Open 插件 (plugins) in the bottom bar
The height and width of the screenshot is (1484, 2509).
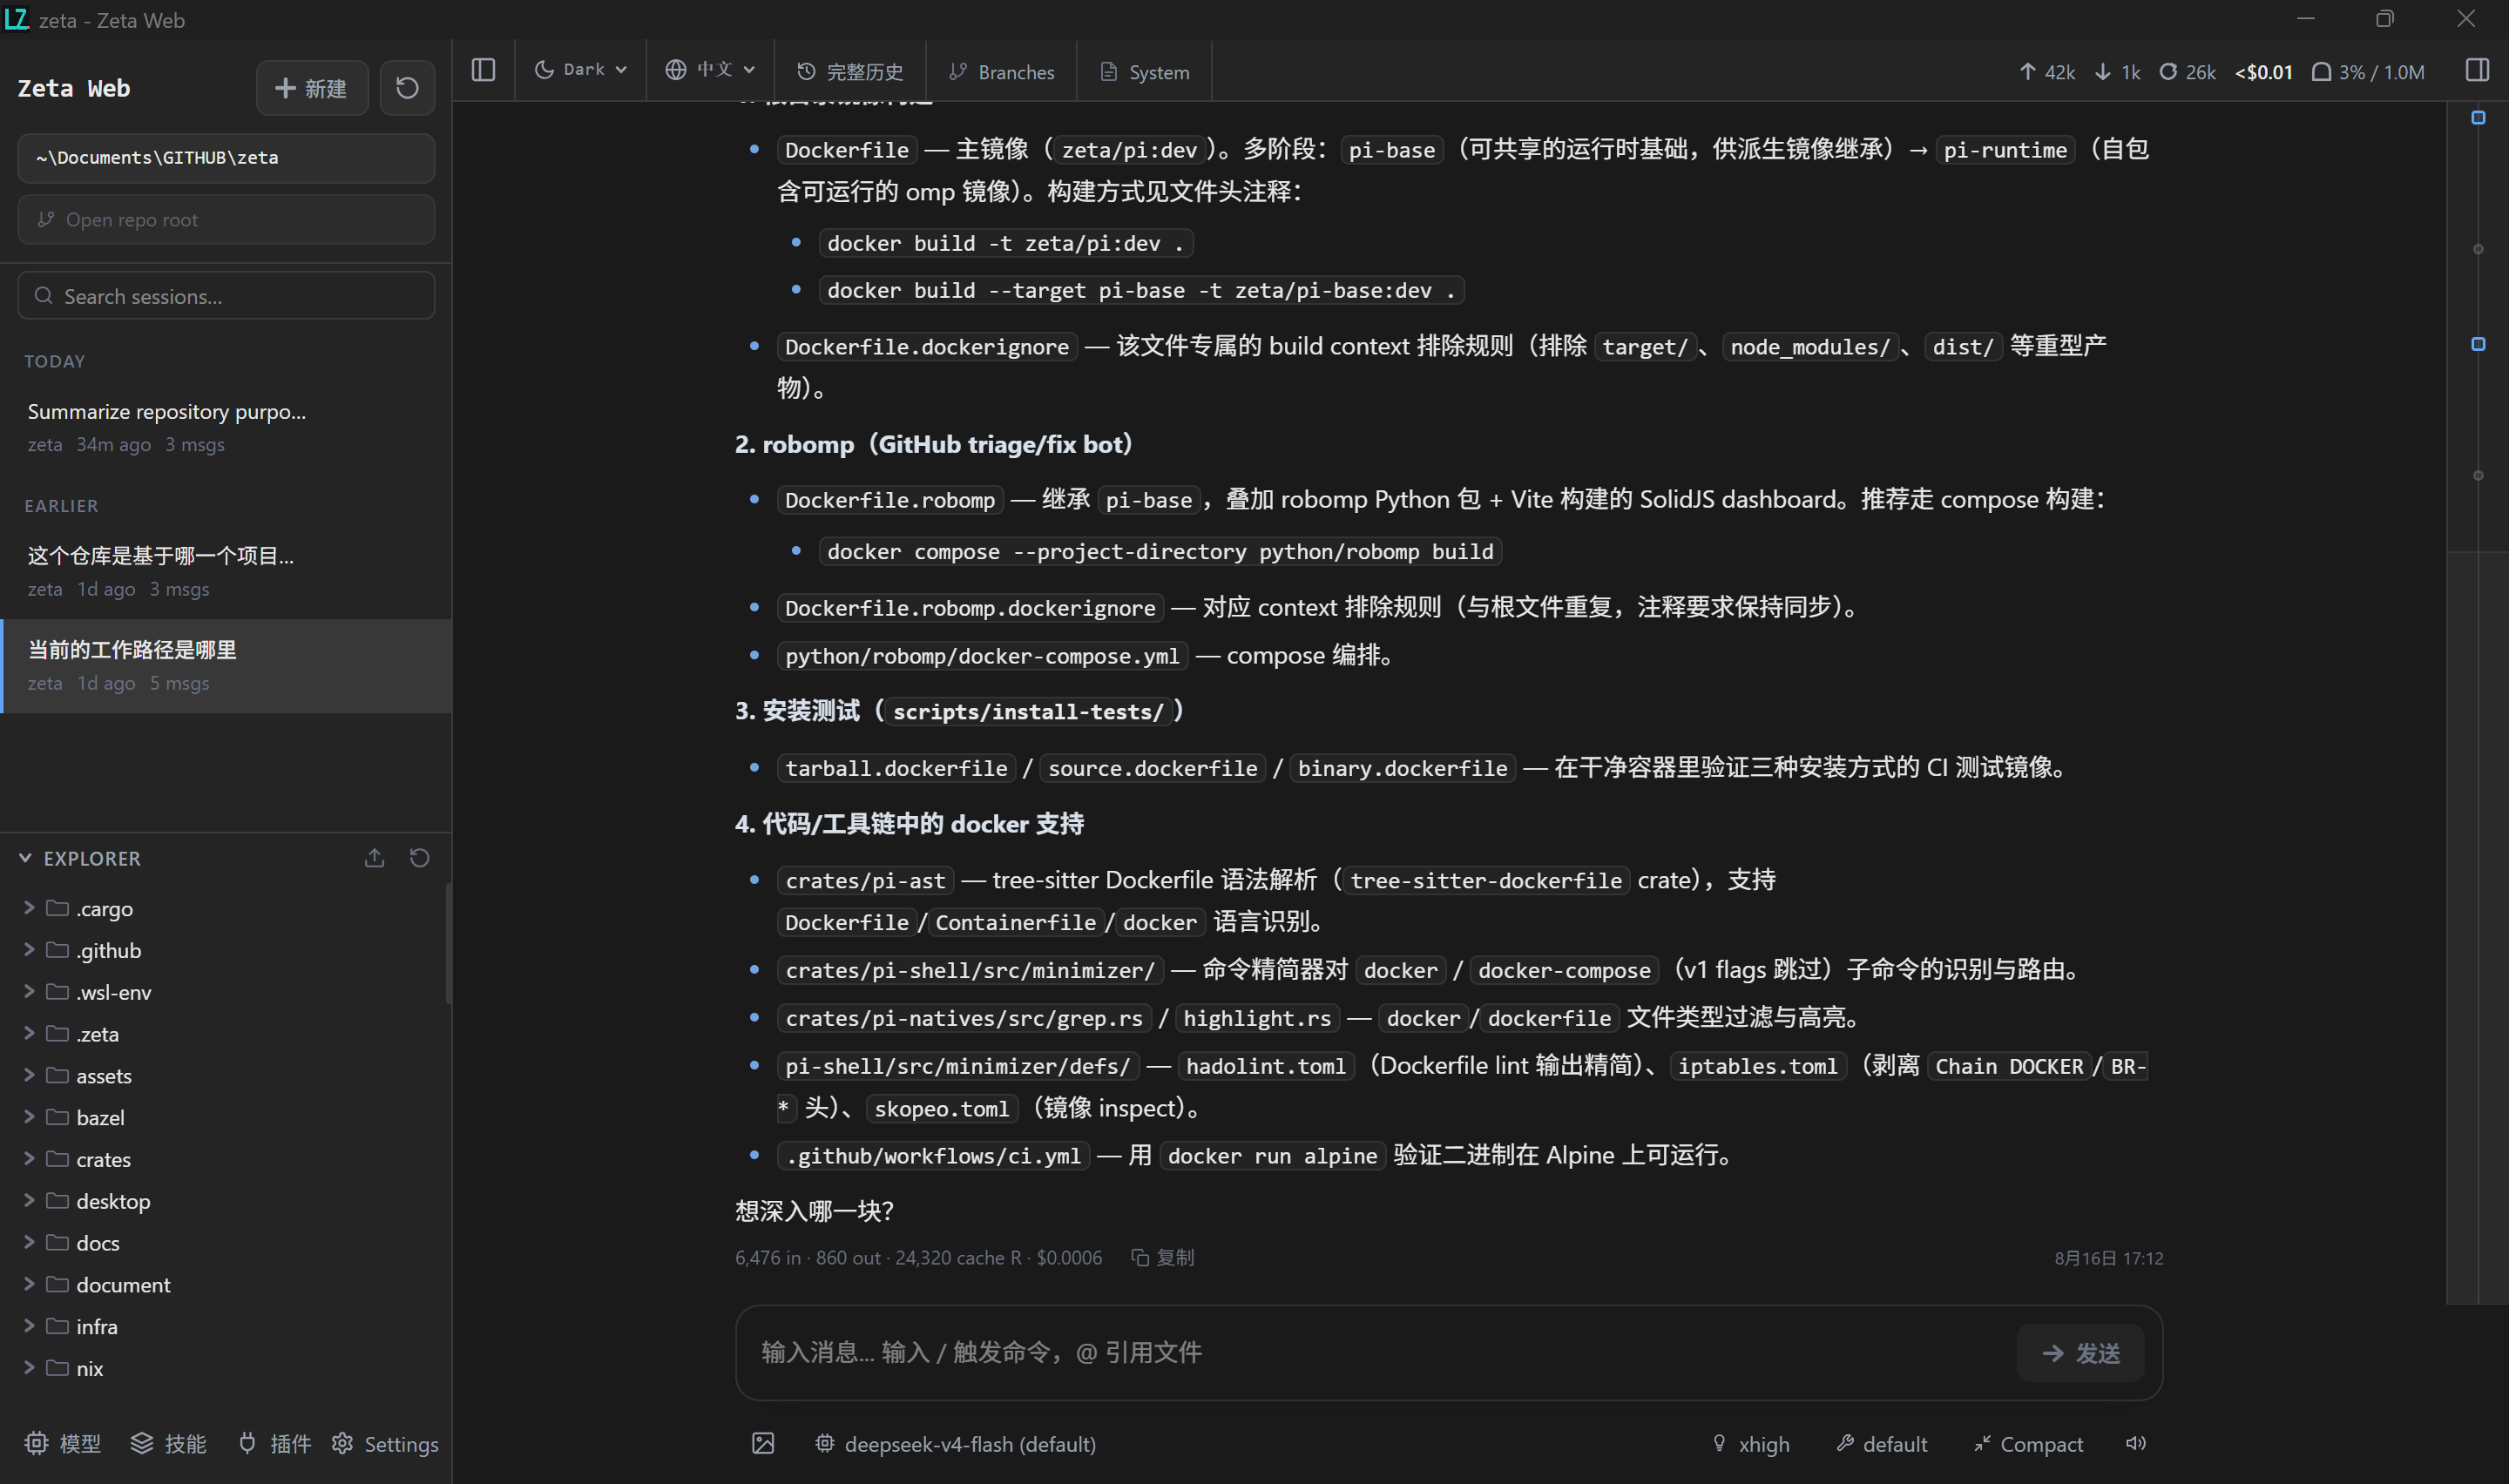[x=275, y=1443]
